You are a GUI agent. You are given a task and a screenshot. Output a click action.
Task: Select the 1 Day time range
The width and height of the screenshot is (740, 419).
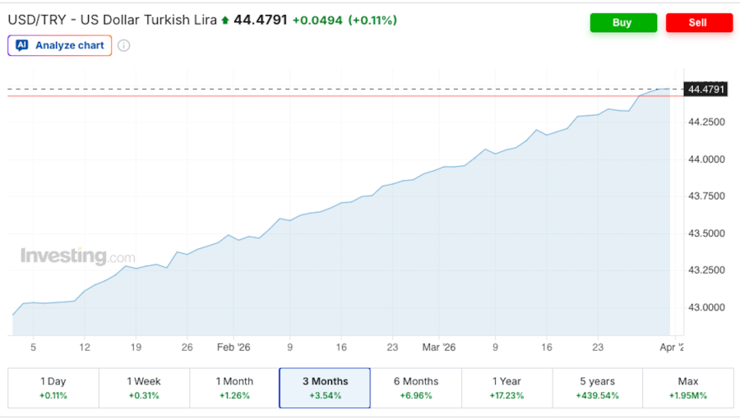[53, 388]
